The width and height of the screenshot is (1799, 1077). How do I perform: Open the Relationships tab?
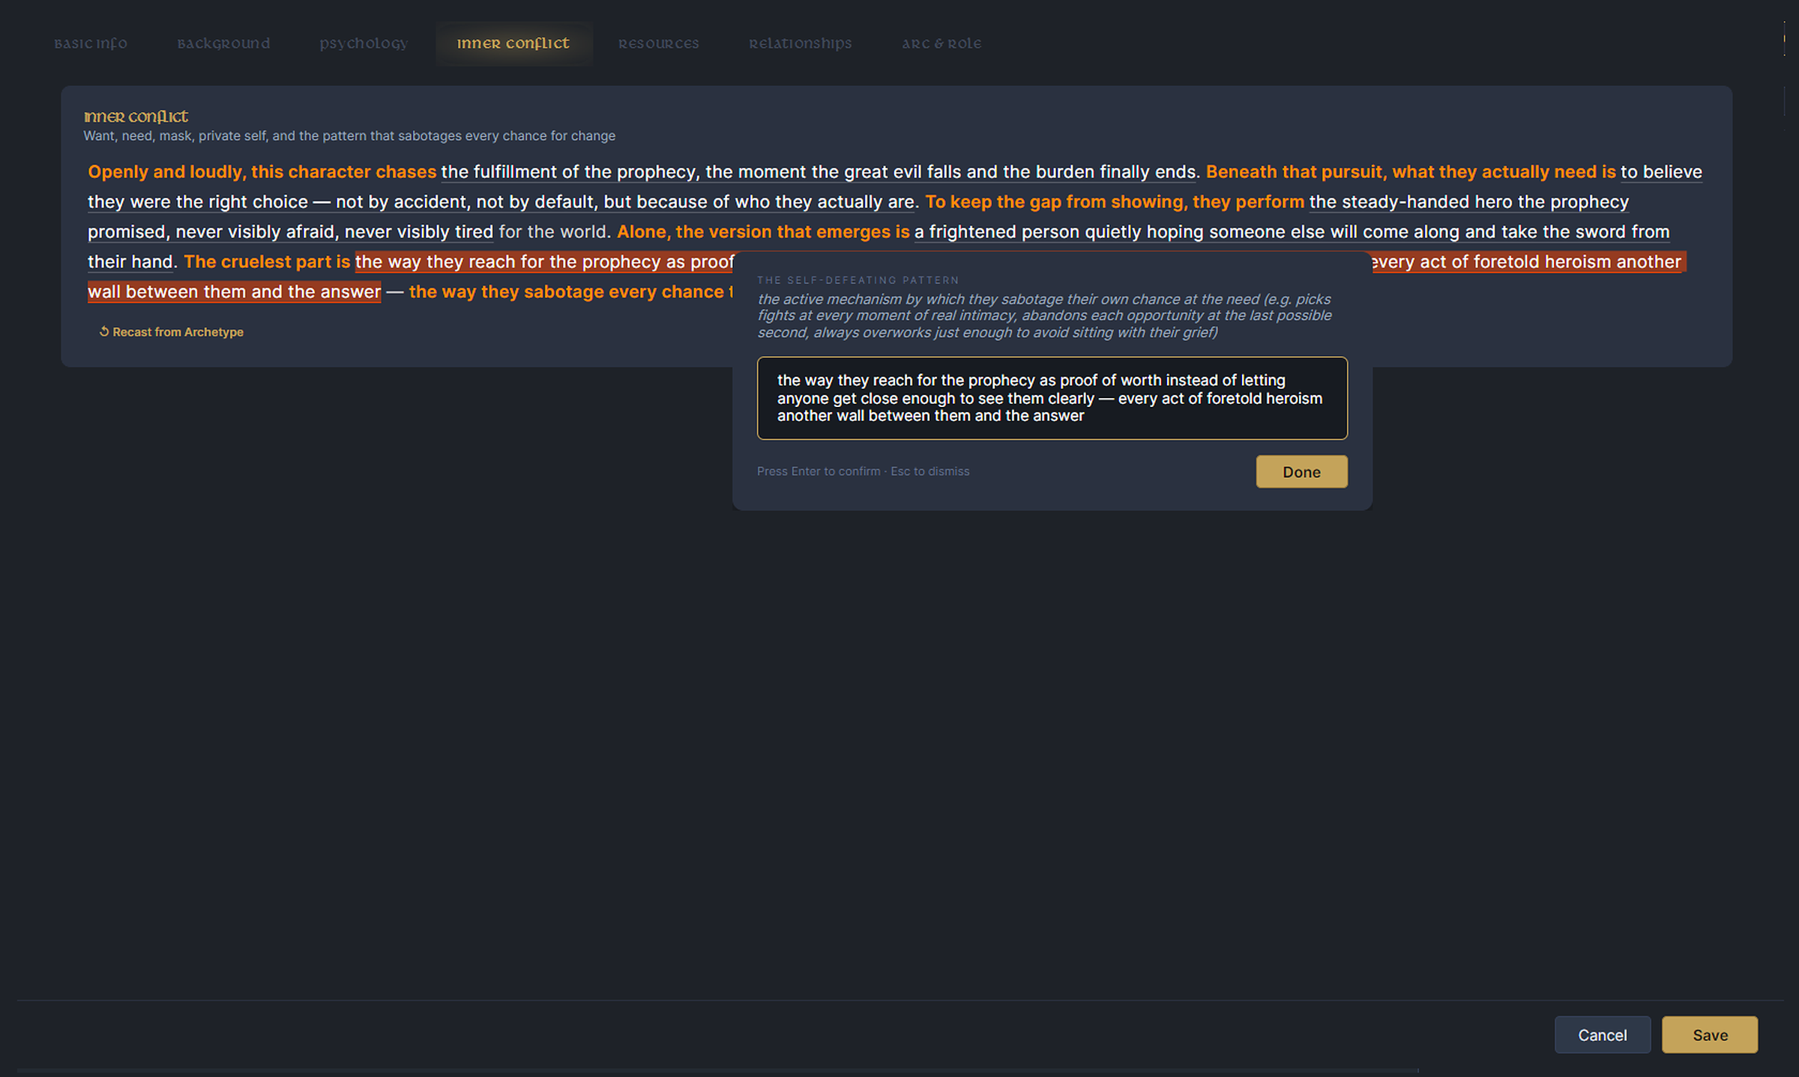(x=800, y=43)
